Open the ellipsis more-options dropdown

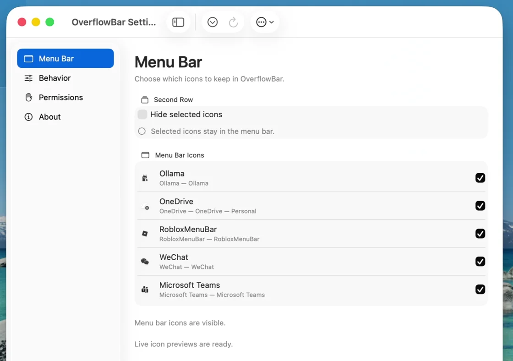coord(265,22)
